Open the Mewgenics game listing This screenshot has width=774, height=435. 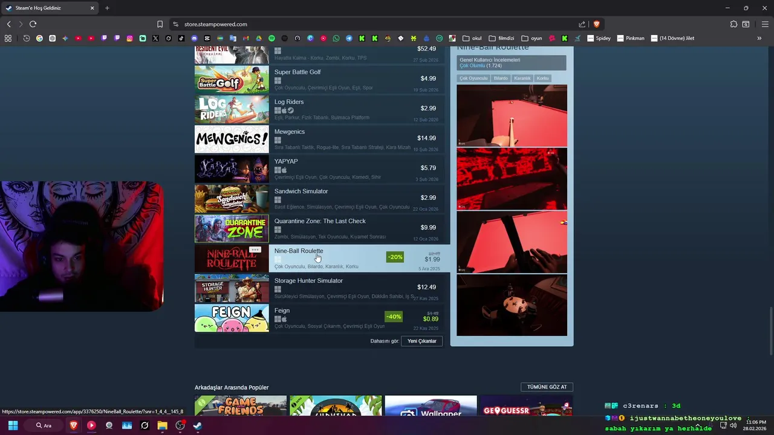319,139
